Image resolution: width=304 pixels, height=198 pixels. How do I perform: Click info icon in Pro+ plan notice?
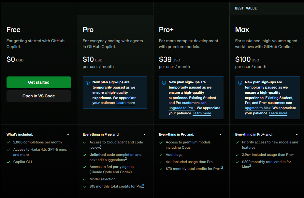(x=164, y=83)
